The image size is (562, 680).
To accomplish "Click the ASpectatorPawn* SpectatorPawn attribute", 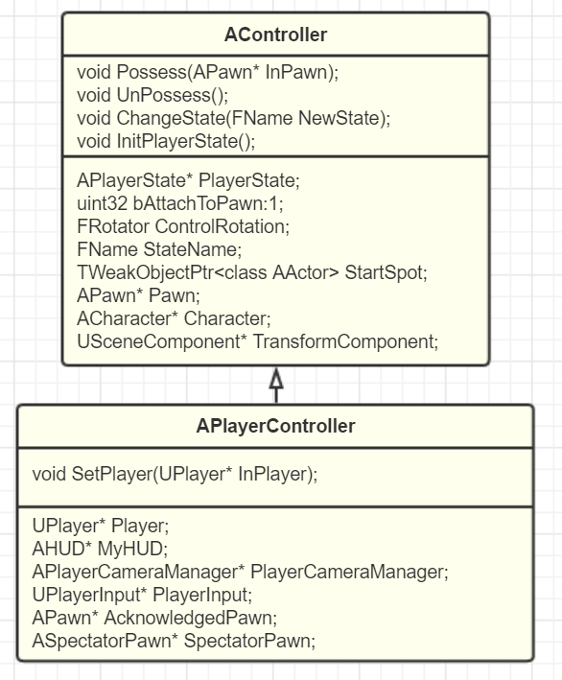I will click(174, 641).
